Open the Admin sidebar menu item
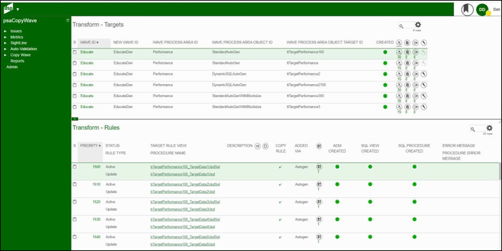This screenshot has width=502, height=251. (x=12, y=67)
